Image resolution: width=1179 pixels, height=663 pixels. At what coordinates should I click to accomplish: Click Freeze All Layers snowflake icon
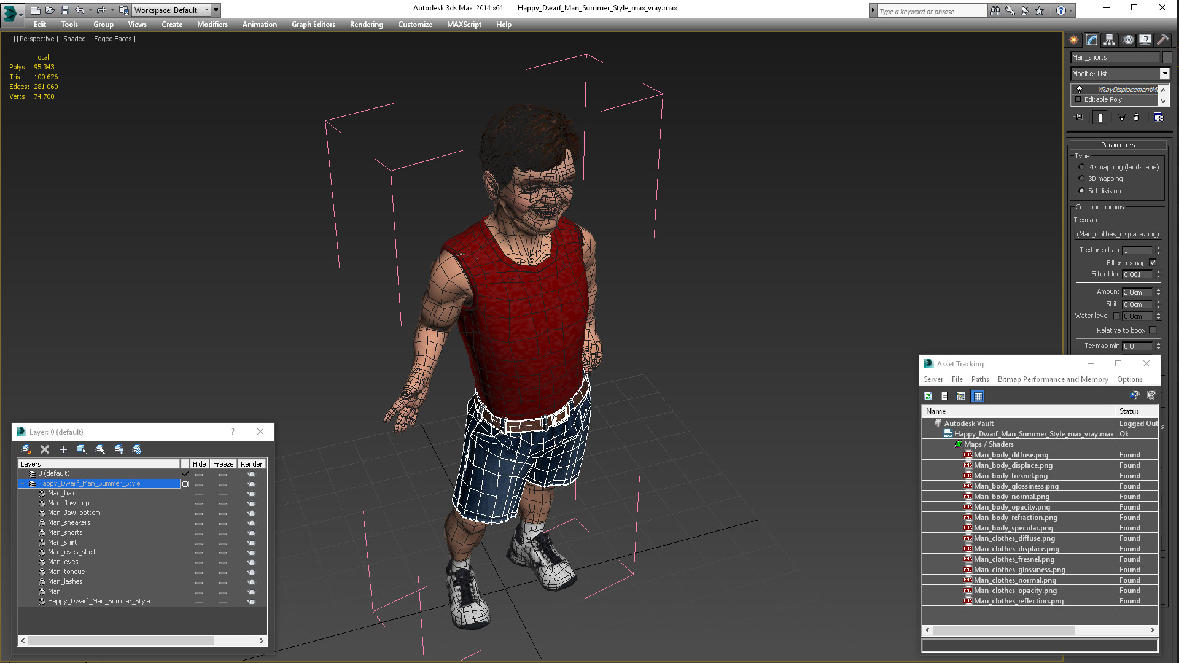click(x=137, y=449)
